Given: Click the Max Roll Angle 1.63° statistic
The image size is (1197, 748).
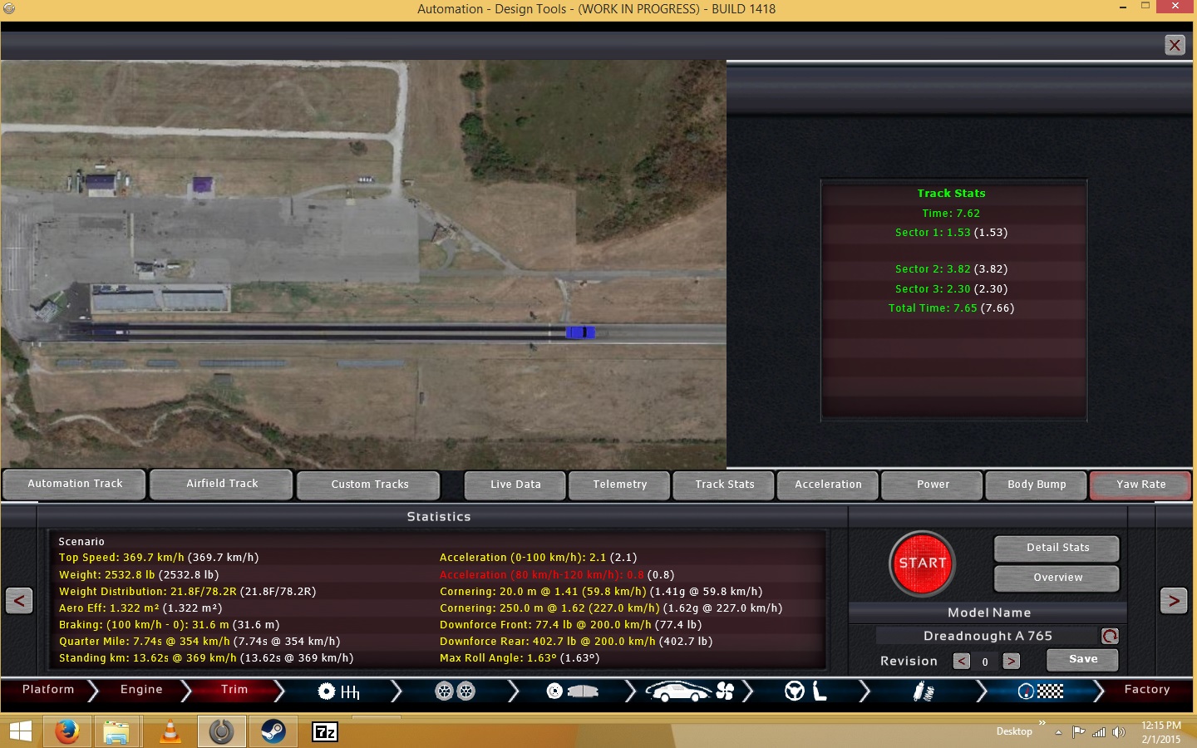Looking at the screenshot, I should [x=520, y=658].
